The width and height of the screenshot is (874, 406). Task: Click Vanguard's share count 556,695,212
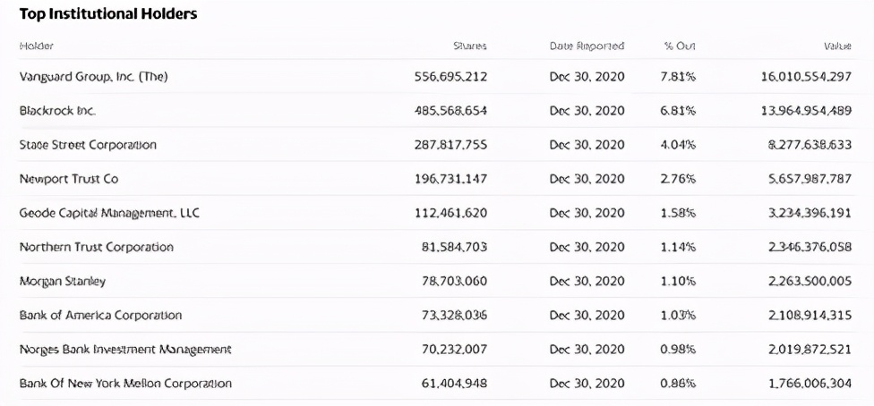click(x=451, y=77)
